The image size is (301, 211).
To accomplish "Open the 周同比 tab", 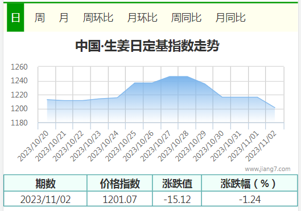I will [x=186, y=18].
